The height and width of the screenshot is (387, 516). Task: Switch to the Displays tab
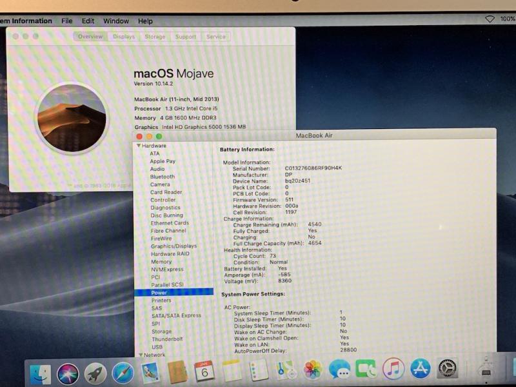click(124, 37)
